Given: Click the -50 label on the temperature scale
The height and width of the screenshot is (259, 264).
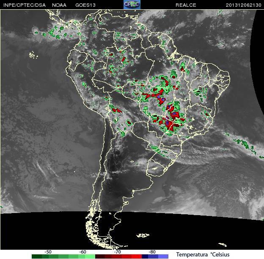Looking at the screenshot, I should pos(48,252).
